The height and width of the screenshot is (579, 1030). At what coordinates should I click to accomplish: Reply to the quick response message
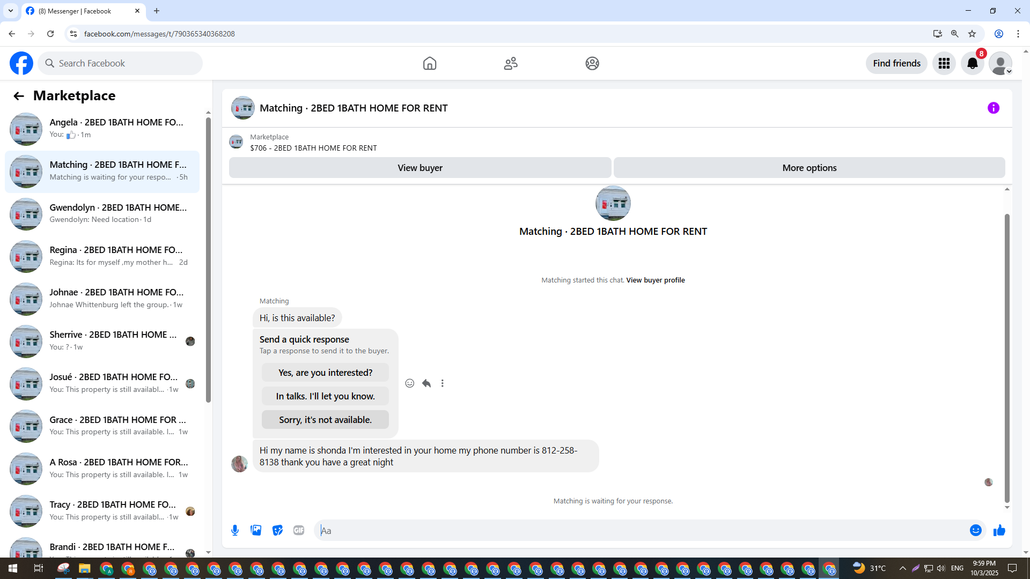coord(426,383)
